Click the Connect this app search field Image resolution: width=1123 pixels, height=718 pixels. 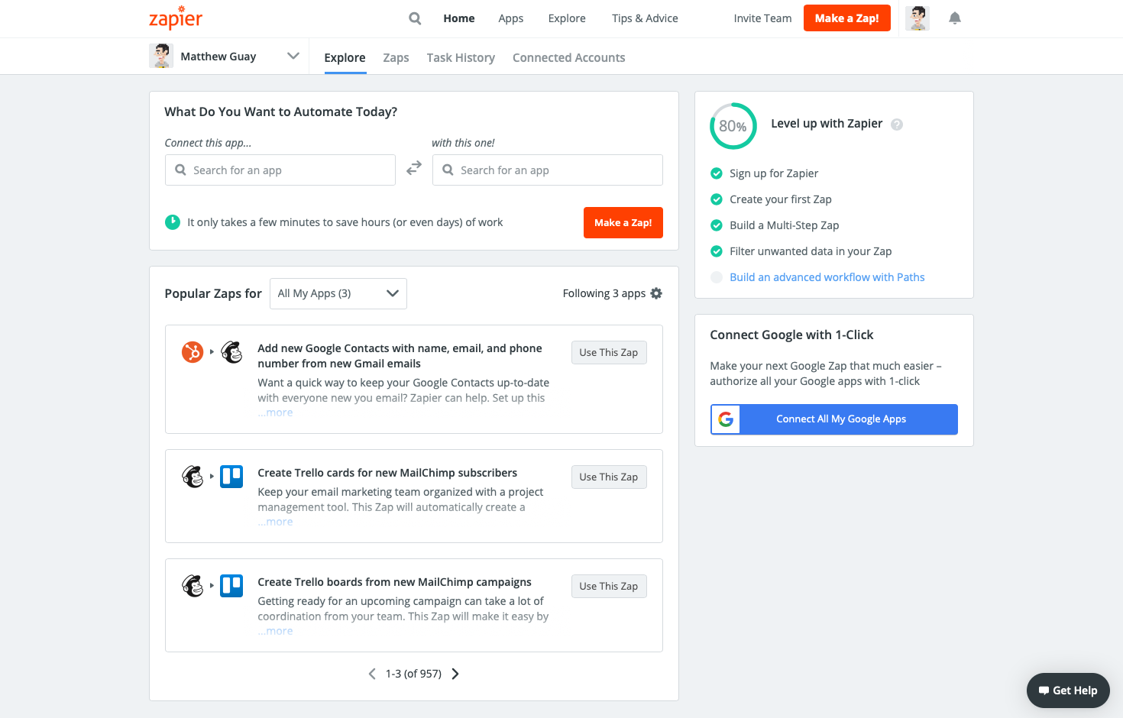pyautogui.click(x=280, y=170)
